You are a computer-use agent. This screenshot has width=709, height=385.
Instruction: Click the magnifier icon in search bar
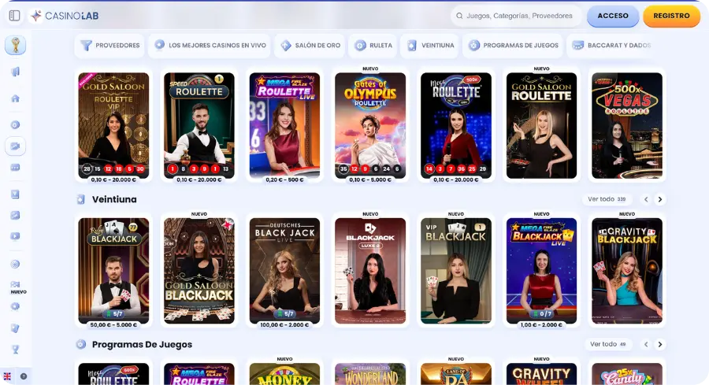point(459,16)
